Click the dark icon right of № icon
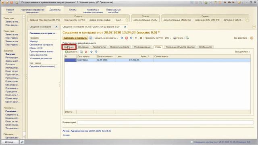 141,38
